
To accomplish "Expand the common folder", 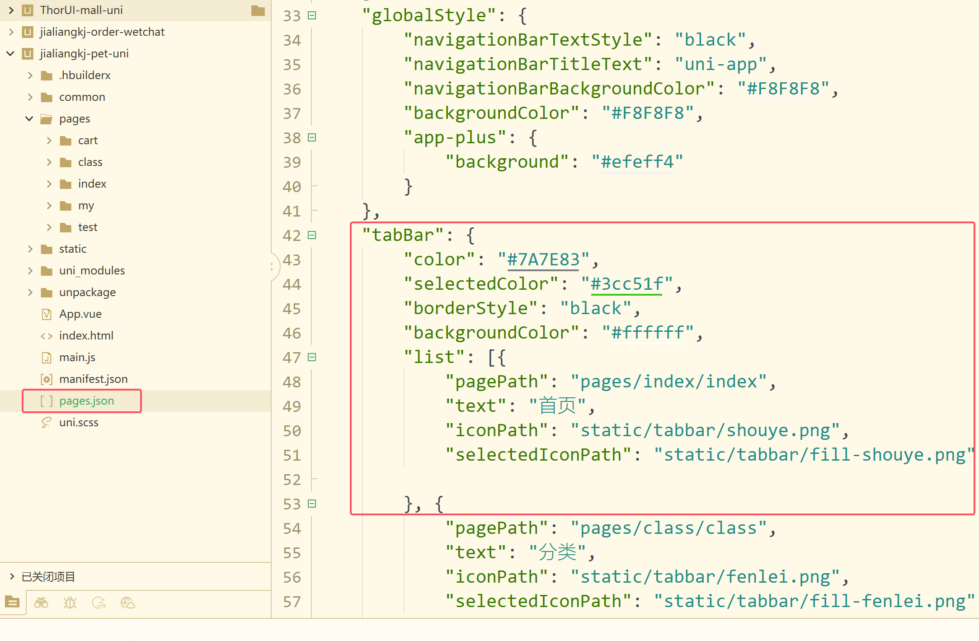I will (x=30, y=97).
